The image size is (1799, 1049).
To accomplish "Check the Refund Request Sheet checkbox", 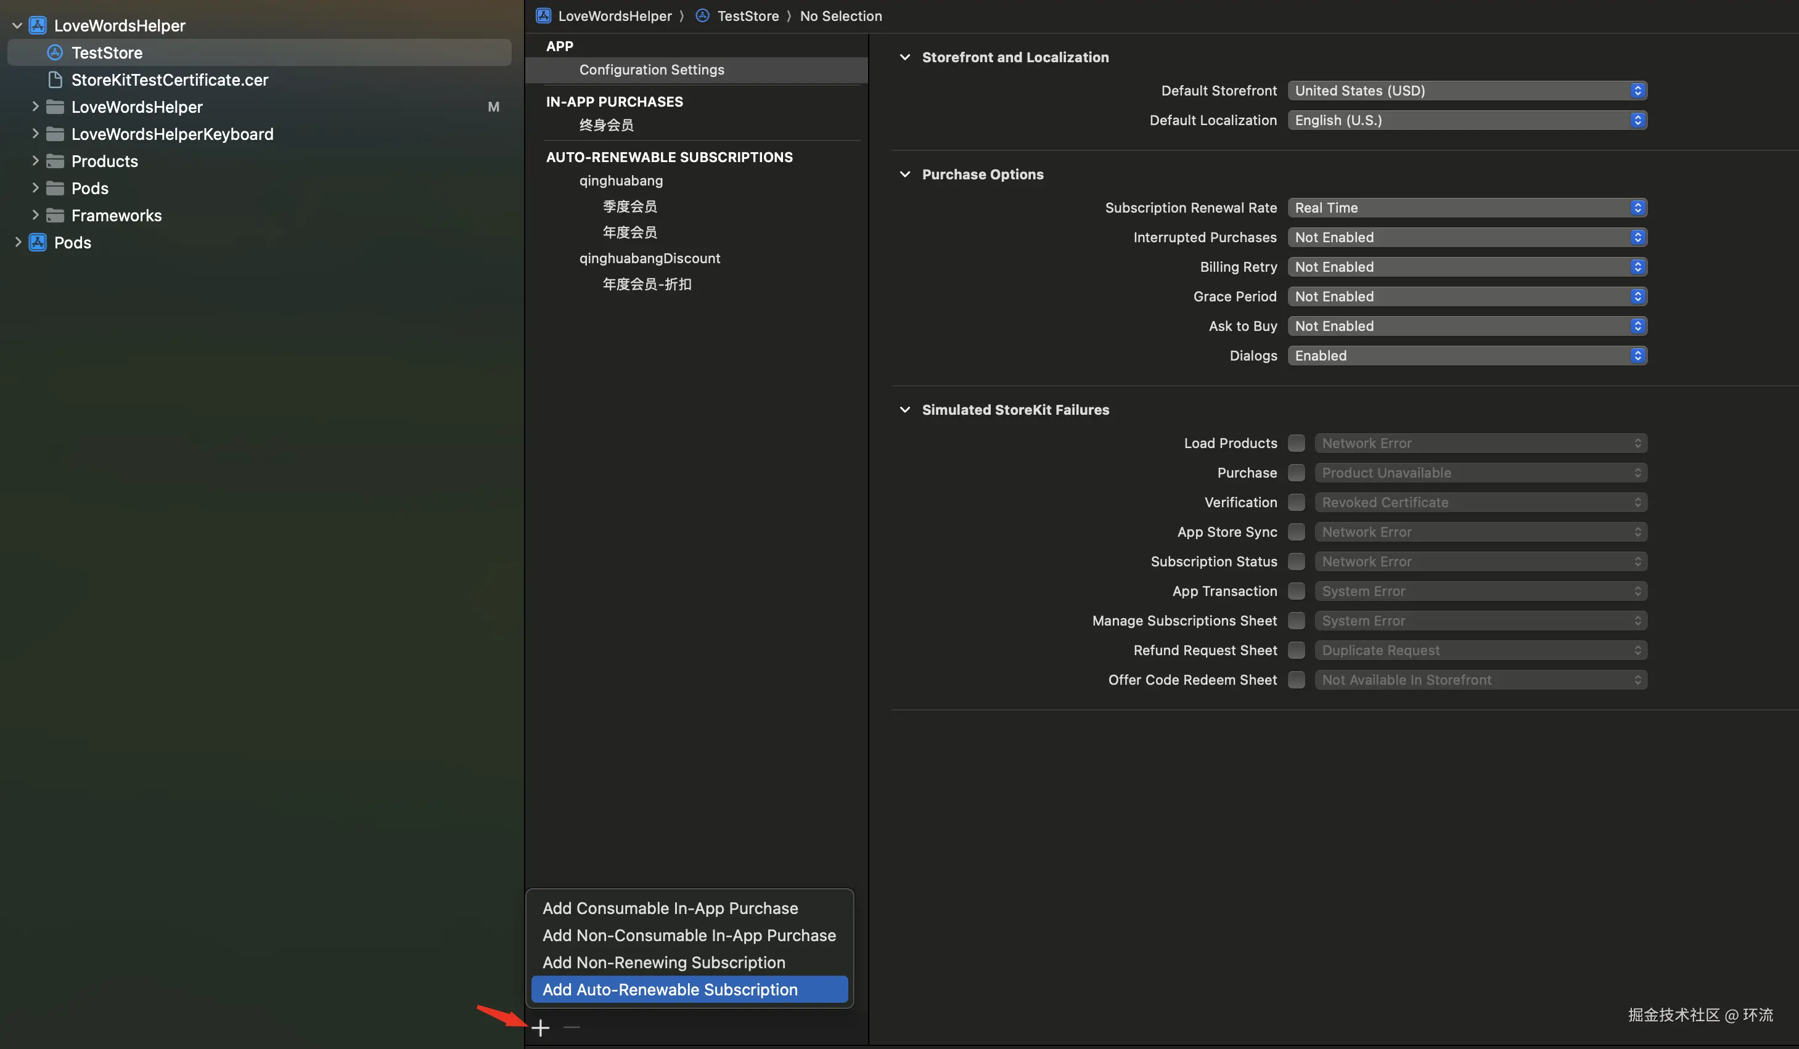I will tap(1297, 650).
